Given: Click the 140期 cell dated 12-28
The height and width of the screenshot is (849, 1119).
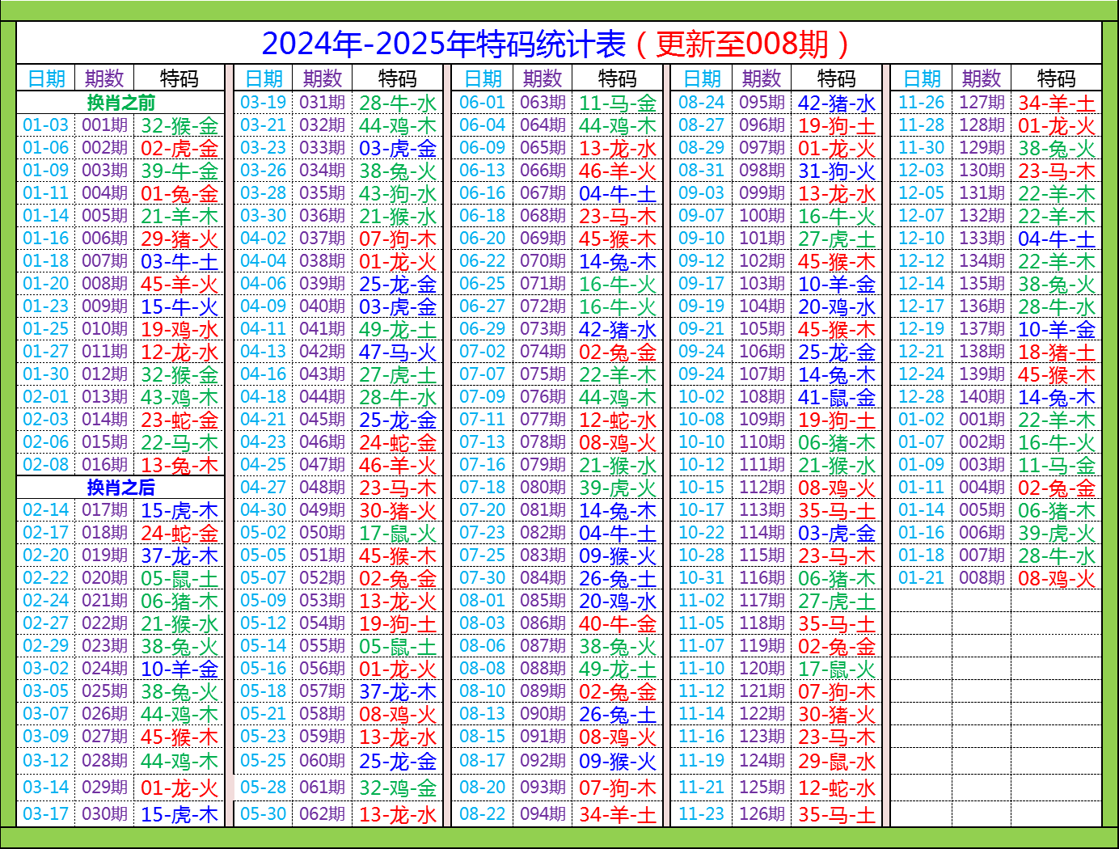Looking at the screenshot, I should click(x=982, y=397).
